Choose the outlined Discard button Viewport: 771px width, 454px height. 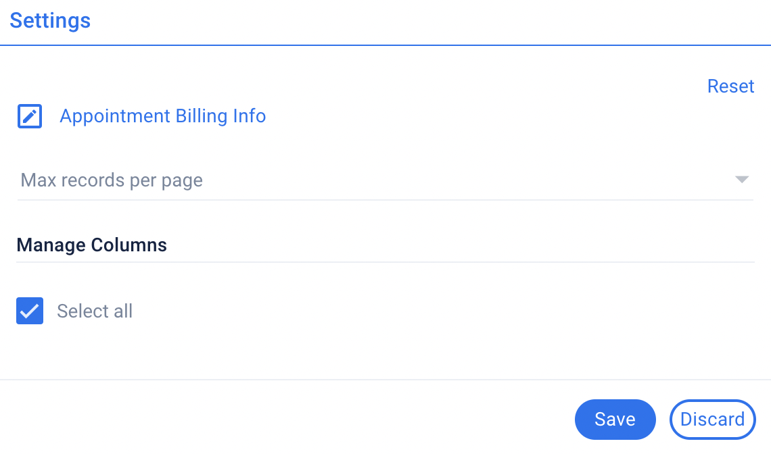click(x=712, y=420)
